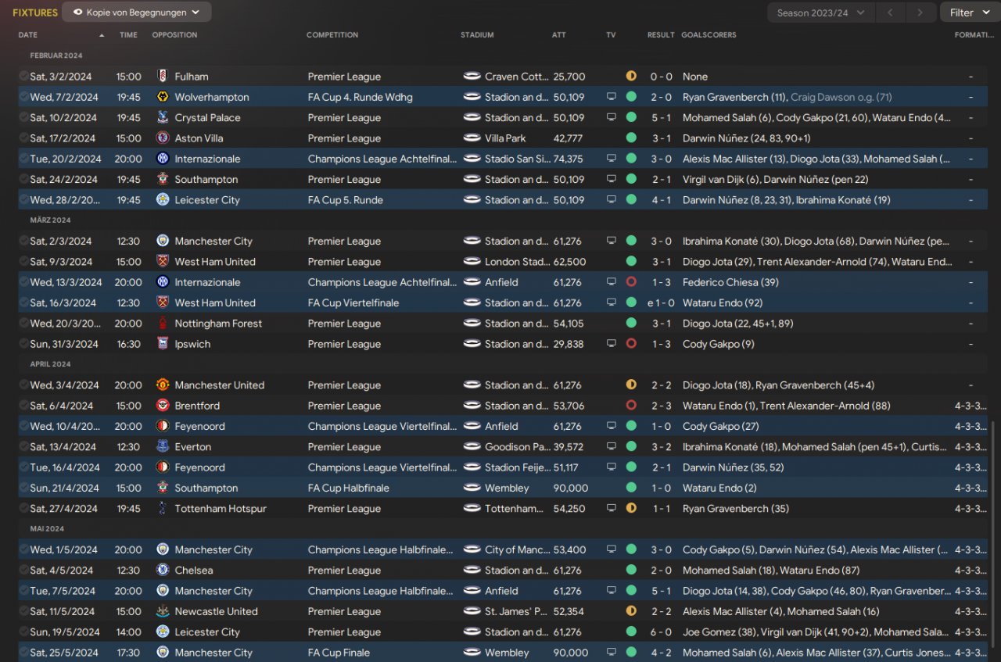The image size is (1001, 662).
Task: Click the Manchester United club badge
Action: click(163, 385)
